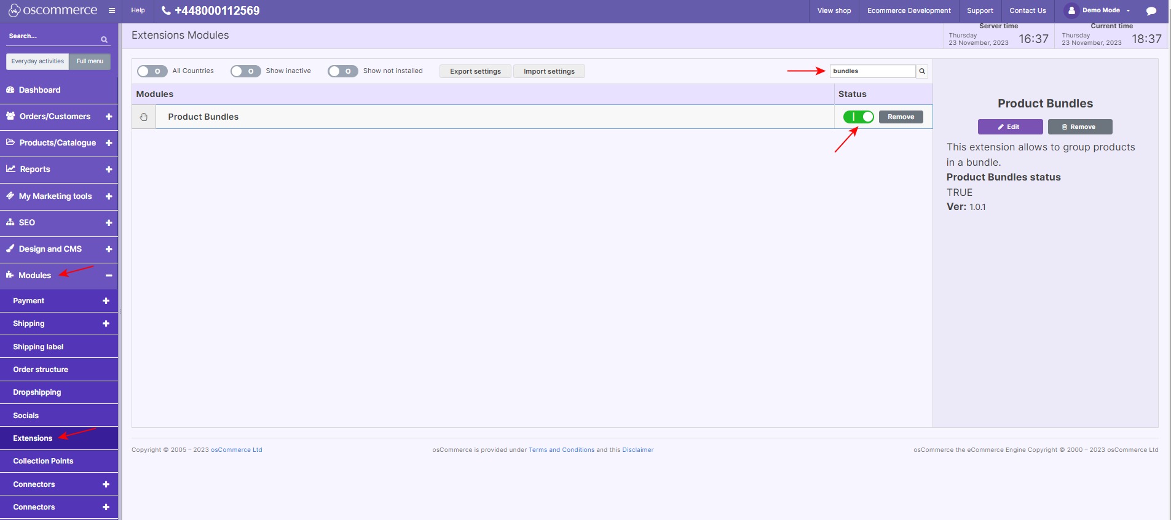Click Remove in Product Bundles row

click(x=901, y=117)
